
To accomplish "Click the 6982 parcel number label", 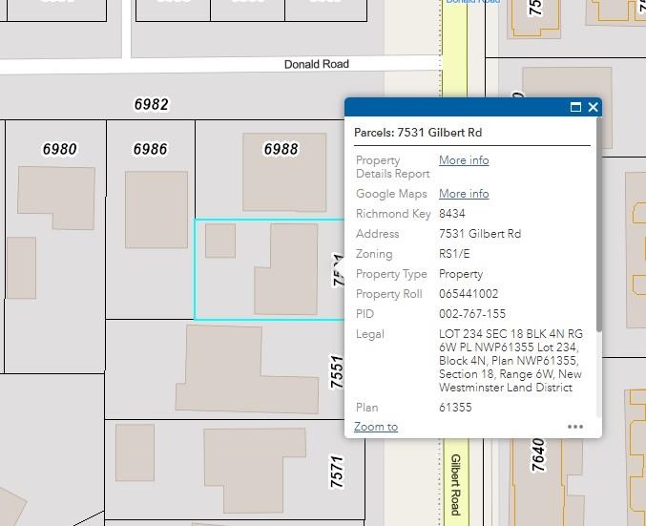I will point(151,105).
